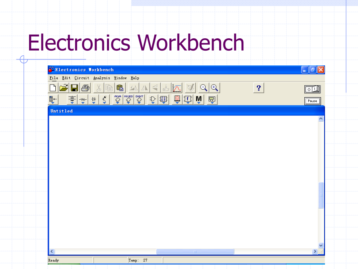
Task: Open the Window menu
Action: coord(120,78)
